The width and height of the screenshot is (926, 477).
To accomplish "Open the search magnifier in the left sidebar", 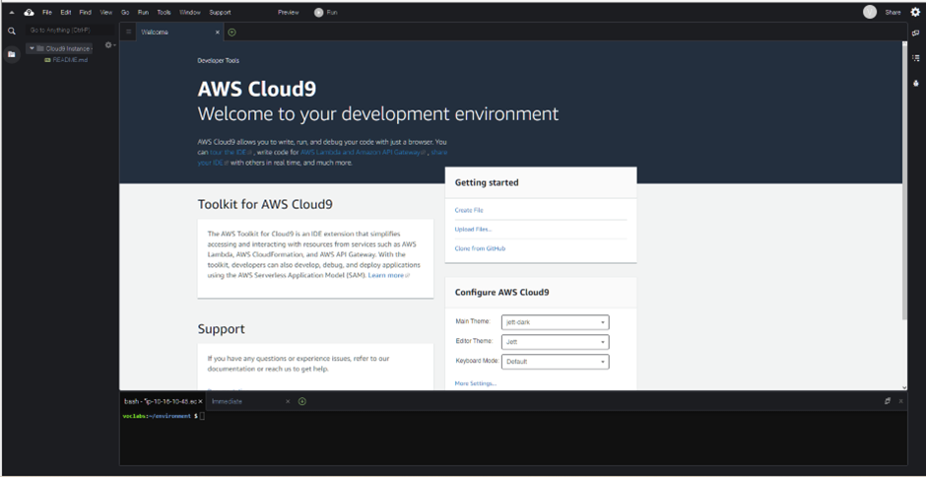I will (x=11, y=31).
